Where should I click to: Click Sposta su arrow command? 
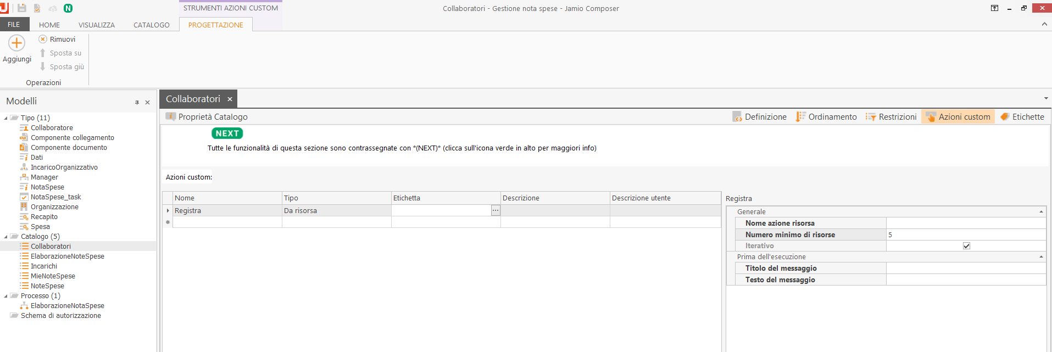(x=60, y=53)
